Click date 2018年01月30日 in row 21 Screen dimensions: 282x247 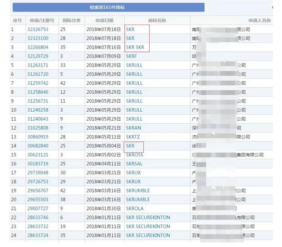coord(104,208)
